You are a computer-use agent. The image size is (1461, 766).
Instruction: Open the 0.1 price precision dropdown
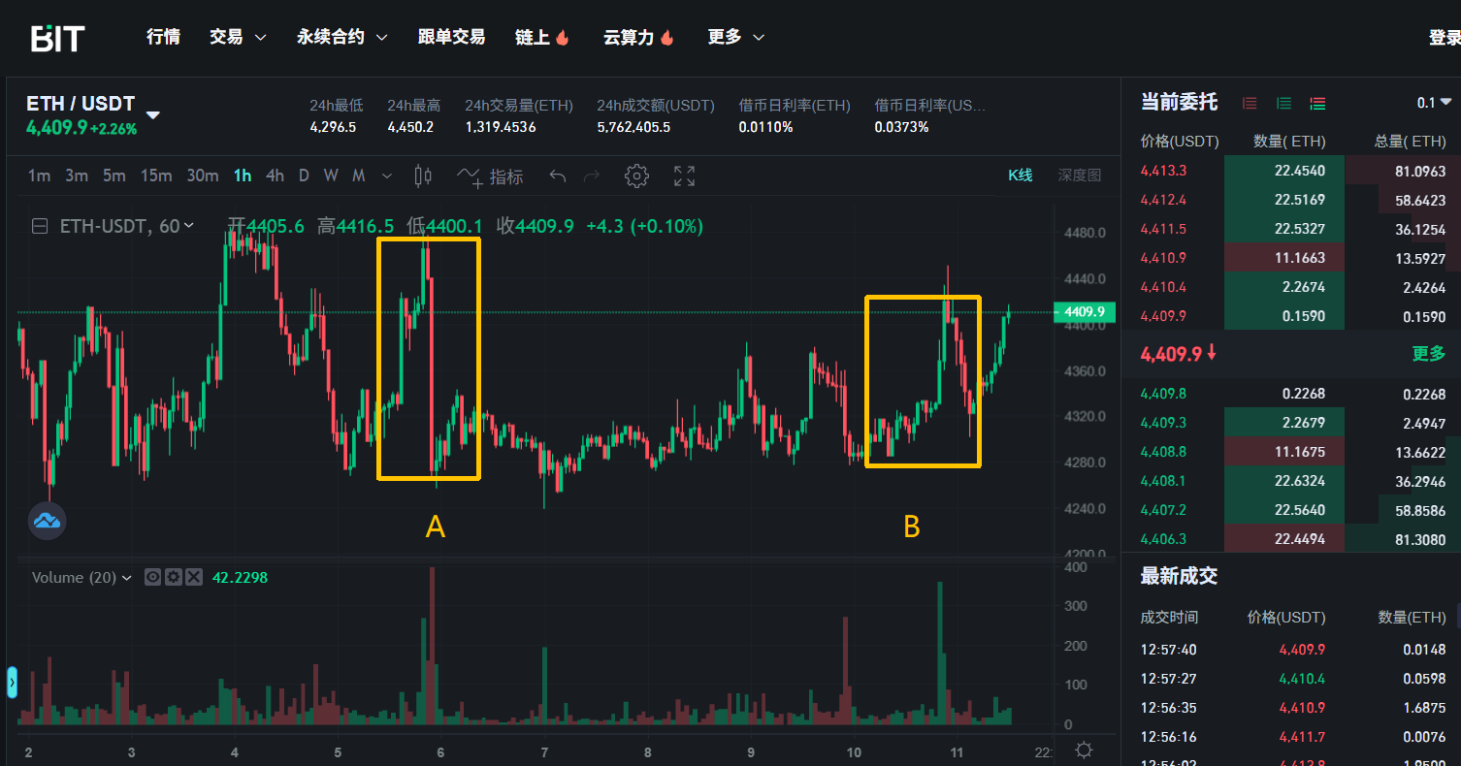(1434, 103)
